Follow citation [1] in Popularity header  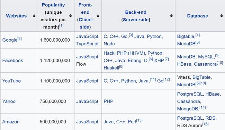61,26
